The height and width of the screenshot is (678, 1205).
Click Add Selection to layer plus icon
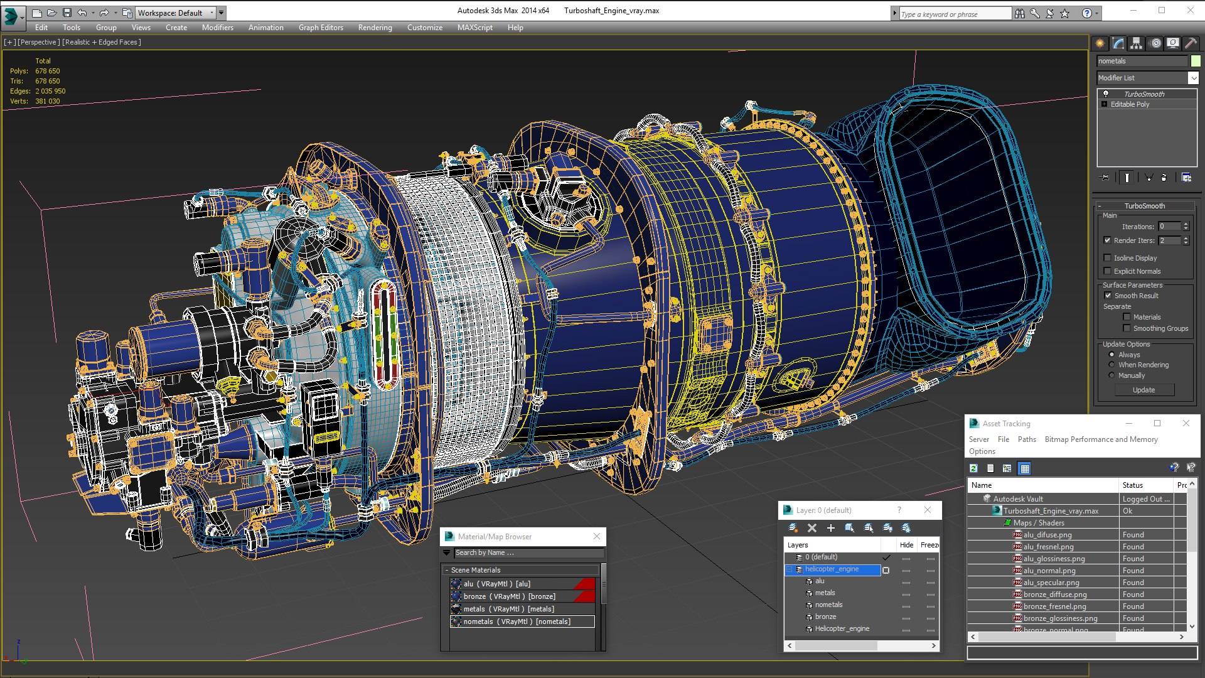point(831,528)
